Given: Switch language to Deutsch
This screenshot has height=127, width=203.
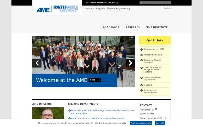Looking at the screenshot, I should tap(167, 8).
